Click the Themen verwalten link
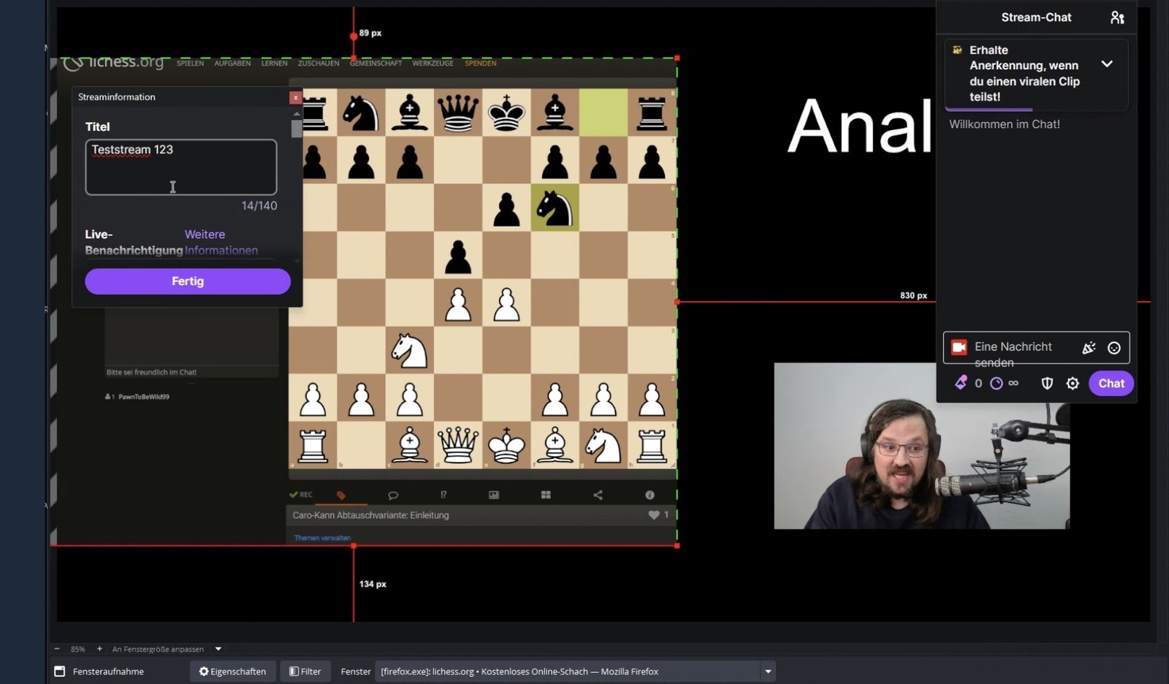Image resolution: width=1169 pixels, height=684 pixels. pos(322,538)
